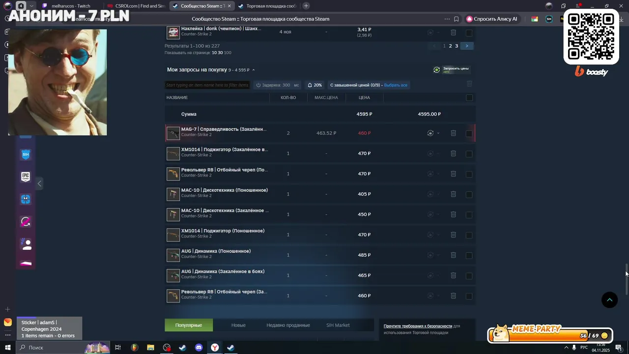The height and width of the screenshot is (354, 629).
Task: Select the Популярные tab
Action: (189, 325)
